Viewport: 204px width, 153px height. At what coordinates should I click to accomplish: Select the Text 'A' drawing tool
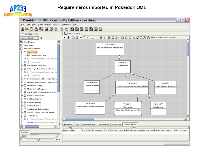click(x=137, y=38)
